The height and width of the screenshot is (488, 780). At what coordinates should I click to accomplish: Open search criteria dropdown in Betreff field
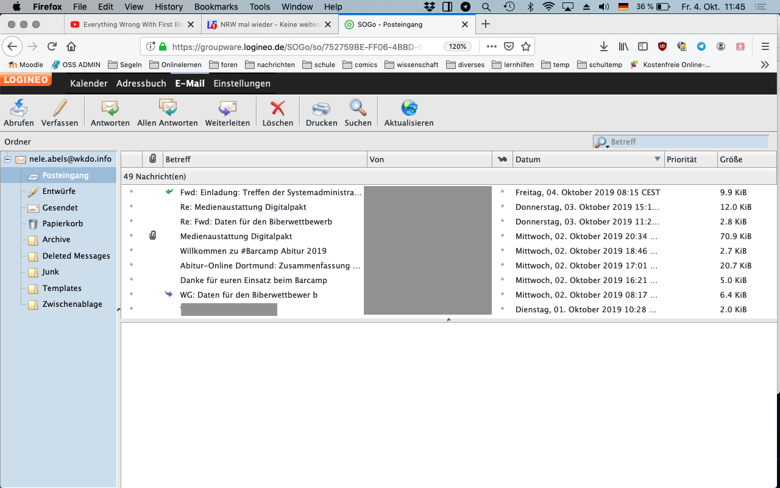(x=601, y=143)
